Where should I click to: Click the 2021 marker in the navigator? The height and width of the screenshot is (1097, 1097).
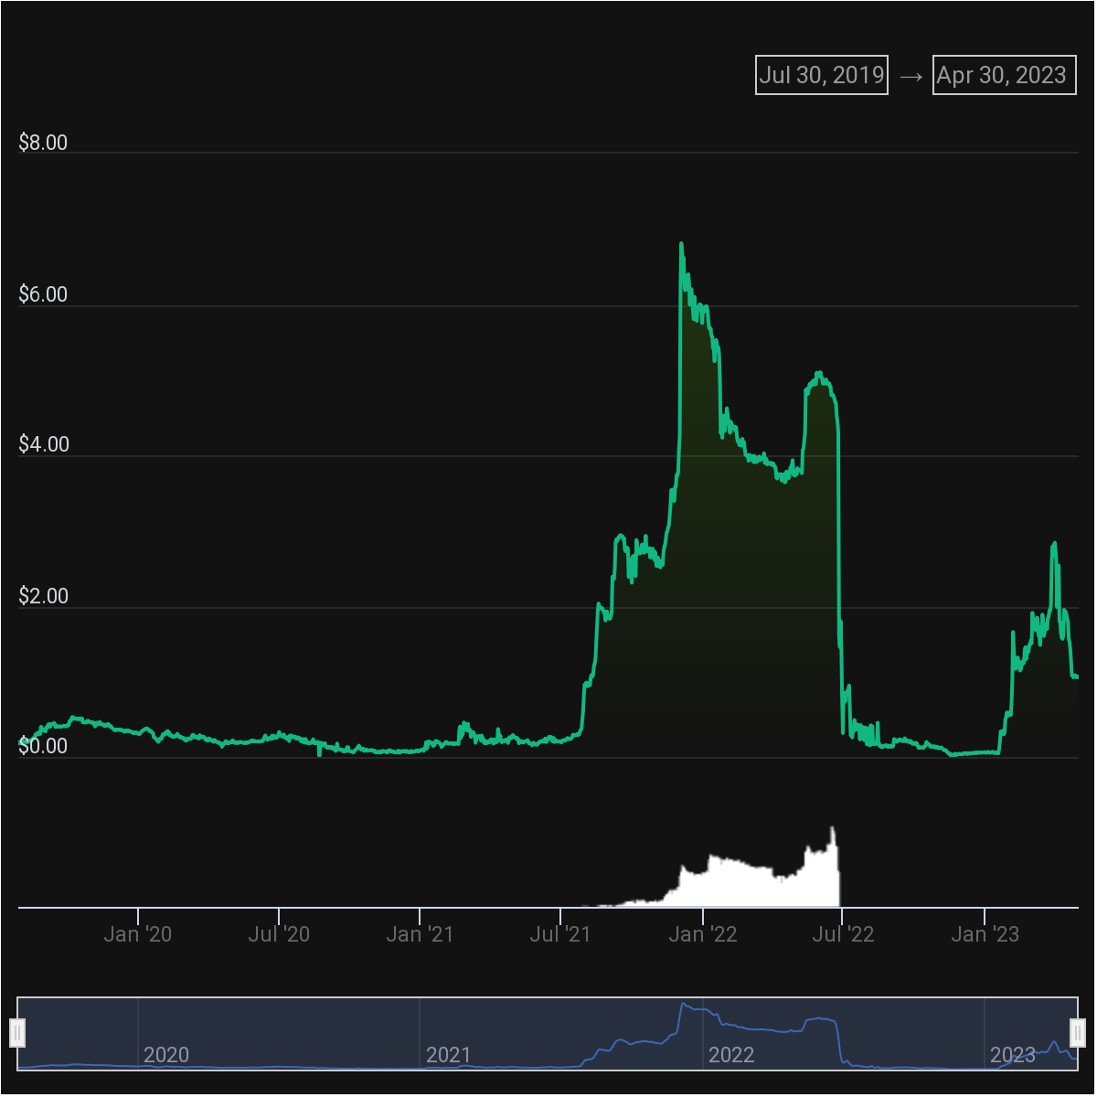coord(449,1055)
